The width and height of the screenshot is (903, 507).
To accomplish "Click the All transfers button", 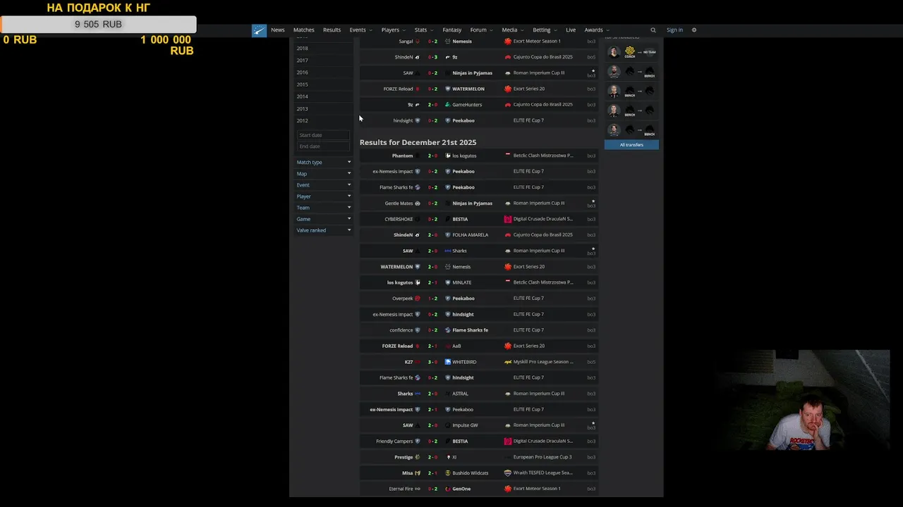I will click(x=631, y=145).
